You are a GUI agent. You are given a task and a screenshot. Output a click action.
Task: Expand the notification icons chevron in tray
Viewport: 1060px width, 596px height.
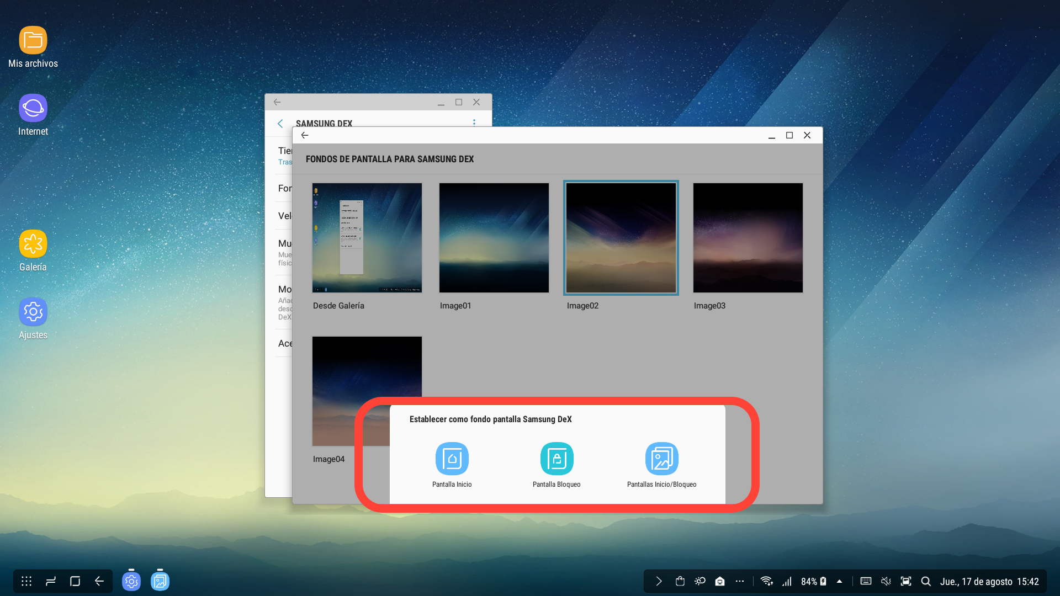[x=659, y=581]
